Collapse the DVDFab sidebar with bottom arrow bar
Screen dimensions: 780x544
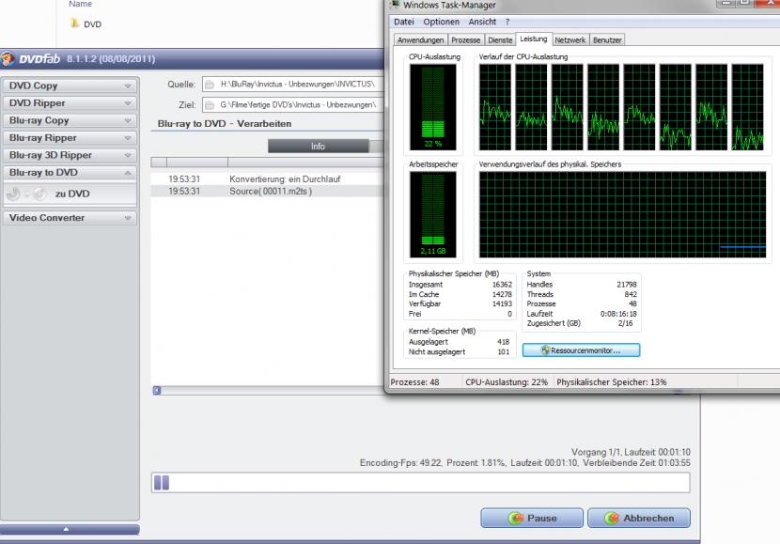[70, 530]
